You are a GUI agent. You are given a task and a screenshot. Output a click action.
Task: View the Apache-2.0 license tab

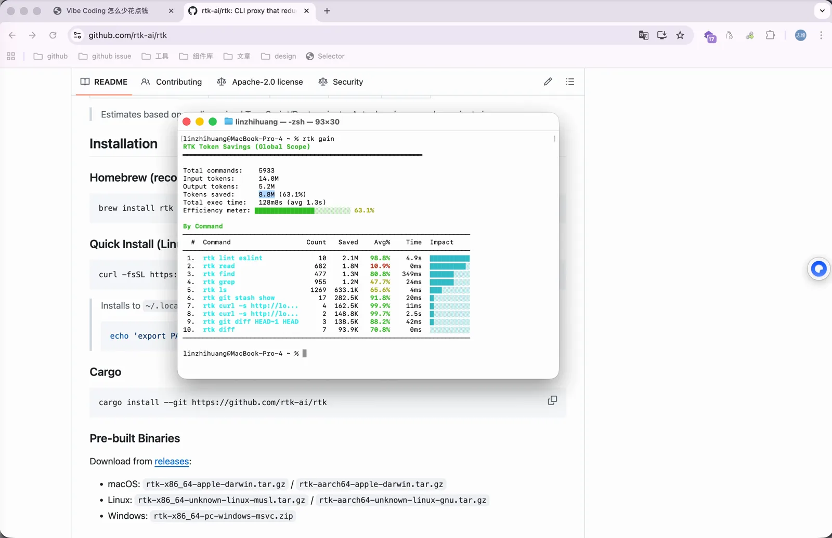(260, 82)
